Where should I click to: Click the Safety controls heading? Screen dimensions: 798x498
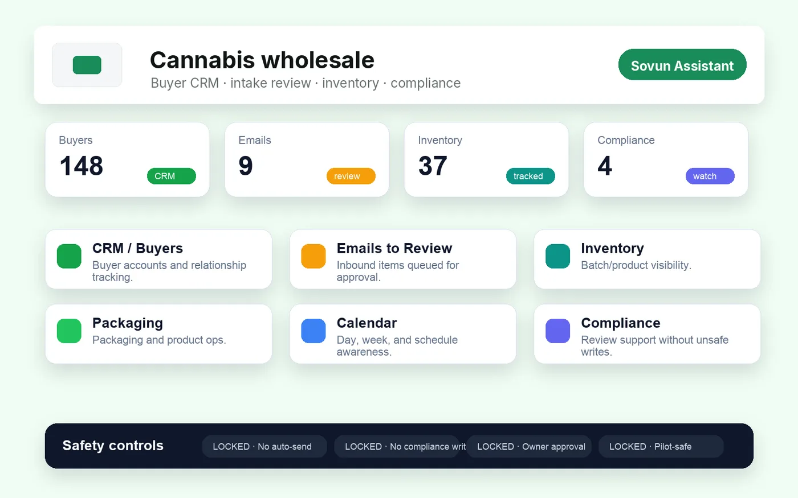pos(113,446)
